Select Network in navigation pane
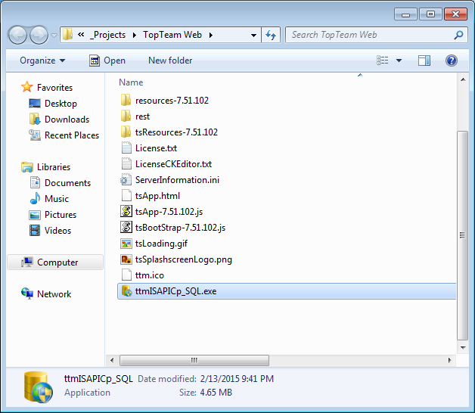 (x=54, y=294)
